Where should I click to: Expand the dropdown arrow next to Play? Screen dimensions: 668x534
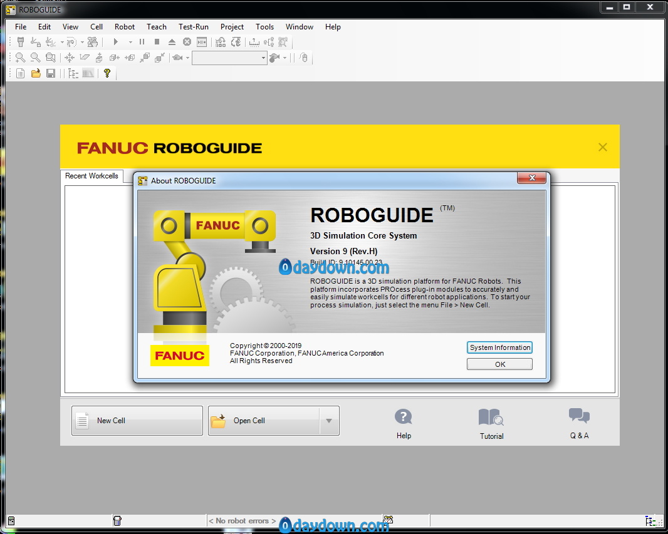coord(130,42)
